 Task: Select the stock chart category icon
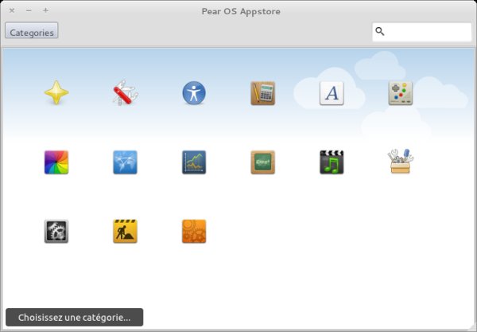pos(194,162)
